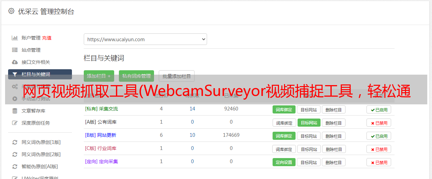Viewport: 432px width, 179px height.
Task: Click the 优采云 管理控制台 title
Action: 46,11
